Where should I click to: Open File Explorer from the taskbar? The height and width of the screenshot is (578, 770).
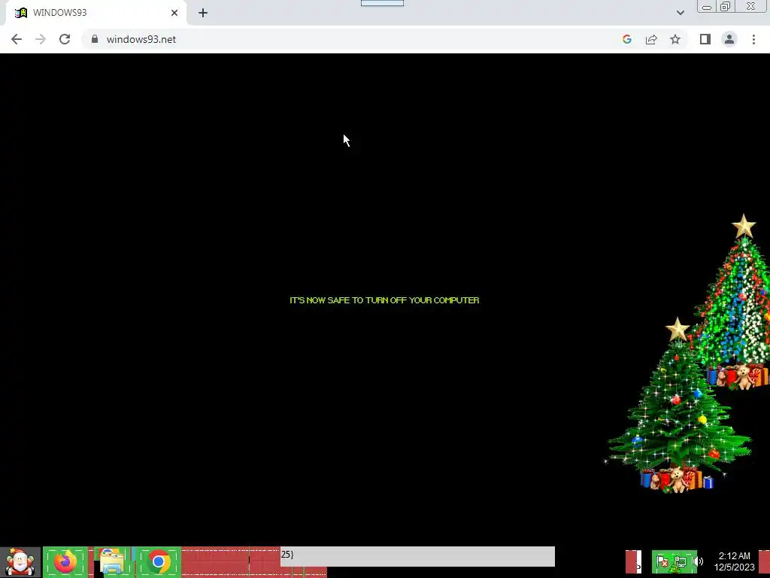point(112,561)
